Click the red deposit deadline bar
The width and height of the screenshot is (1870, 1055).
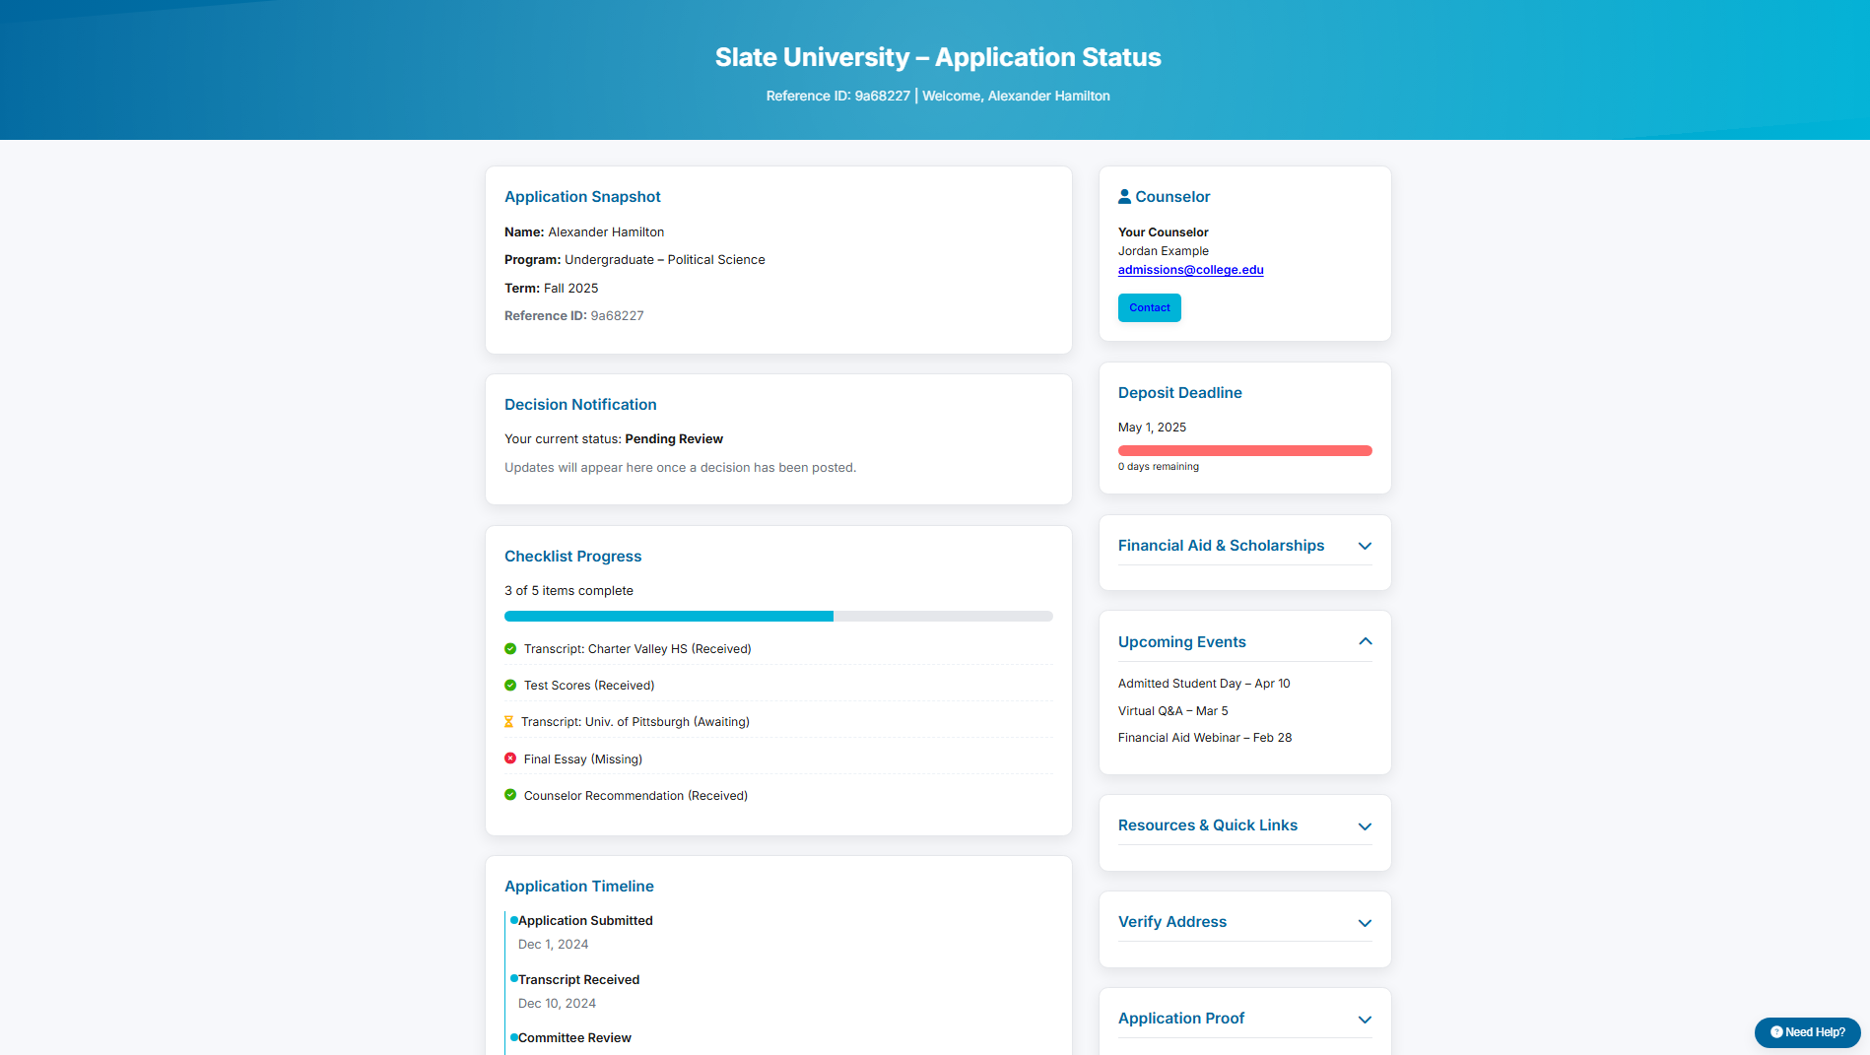pos(1244,451)
